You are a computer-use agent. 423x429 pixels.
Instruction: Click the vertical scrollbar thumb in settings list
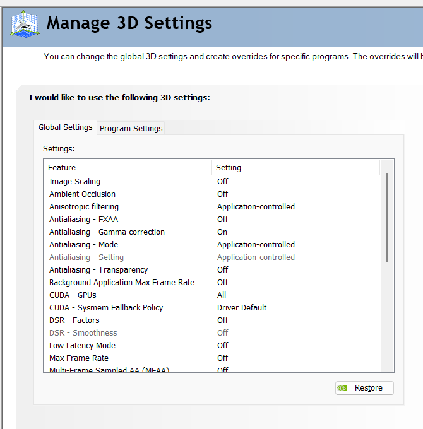[386, 218]
